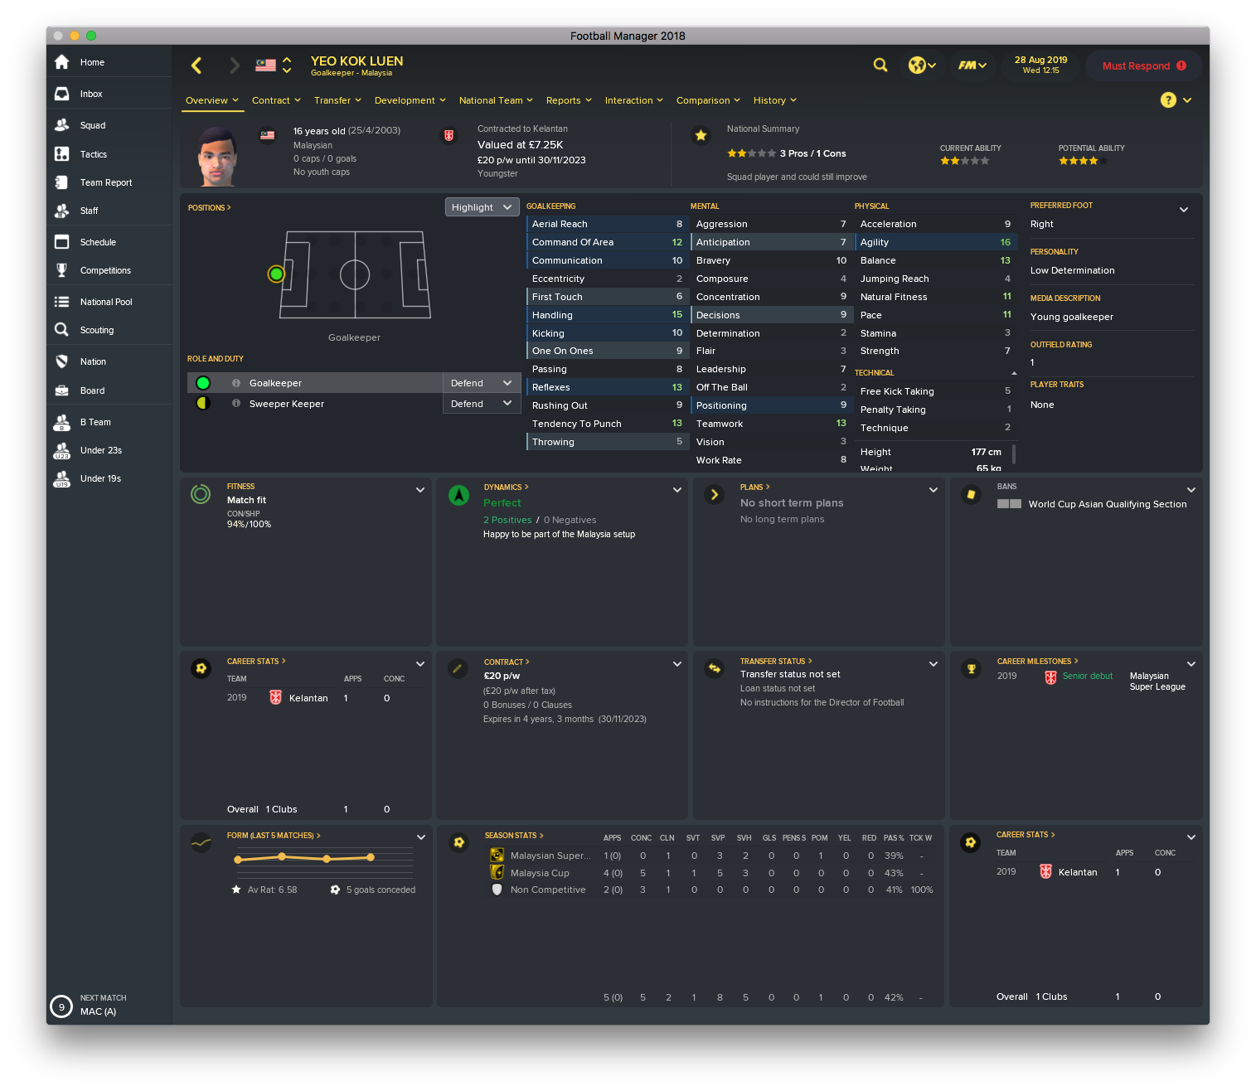Expand the Preferred Foot panel chevron
This screenshot has width=1256, height=1091.
pyautogui.click(x=1184, y=210)
